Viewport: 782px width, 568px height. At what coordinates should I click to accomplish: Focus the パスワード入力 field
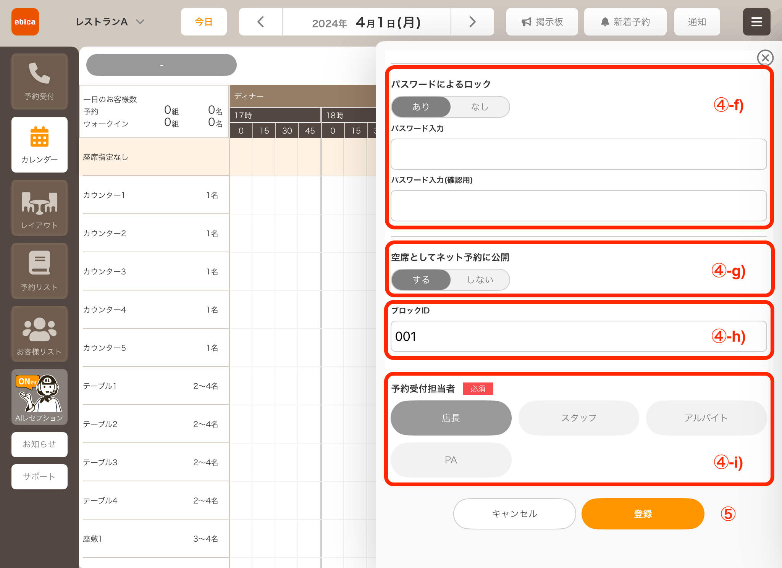pos(578,154)
